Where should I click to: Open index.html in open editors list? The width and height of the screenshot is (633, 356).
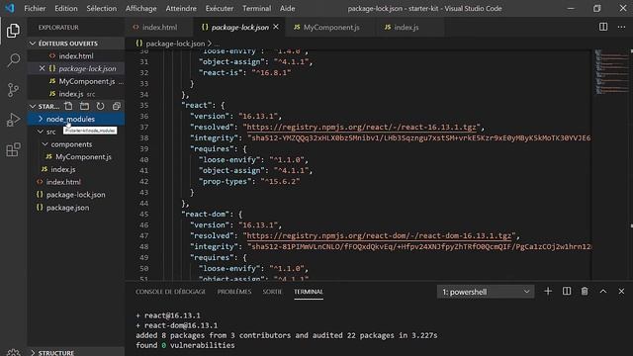[76, 56]
